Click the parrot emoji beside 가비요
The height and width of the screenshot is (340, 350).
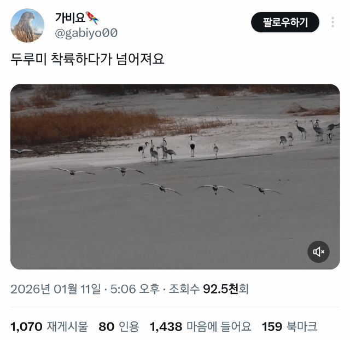click(x=92, y=18)
